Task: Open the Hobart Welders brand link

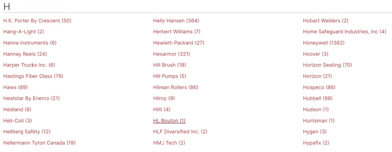Action: coord(325,21)
